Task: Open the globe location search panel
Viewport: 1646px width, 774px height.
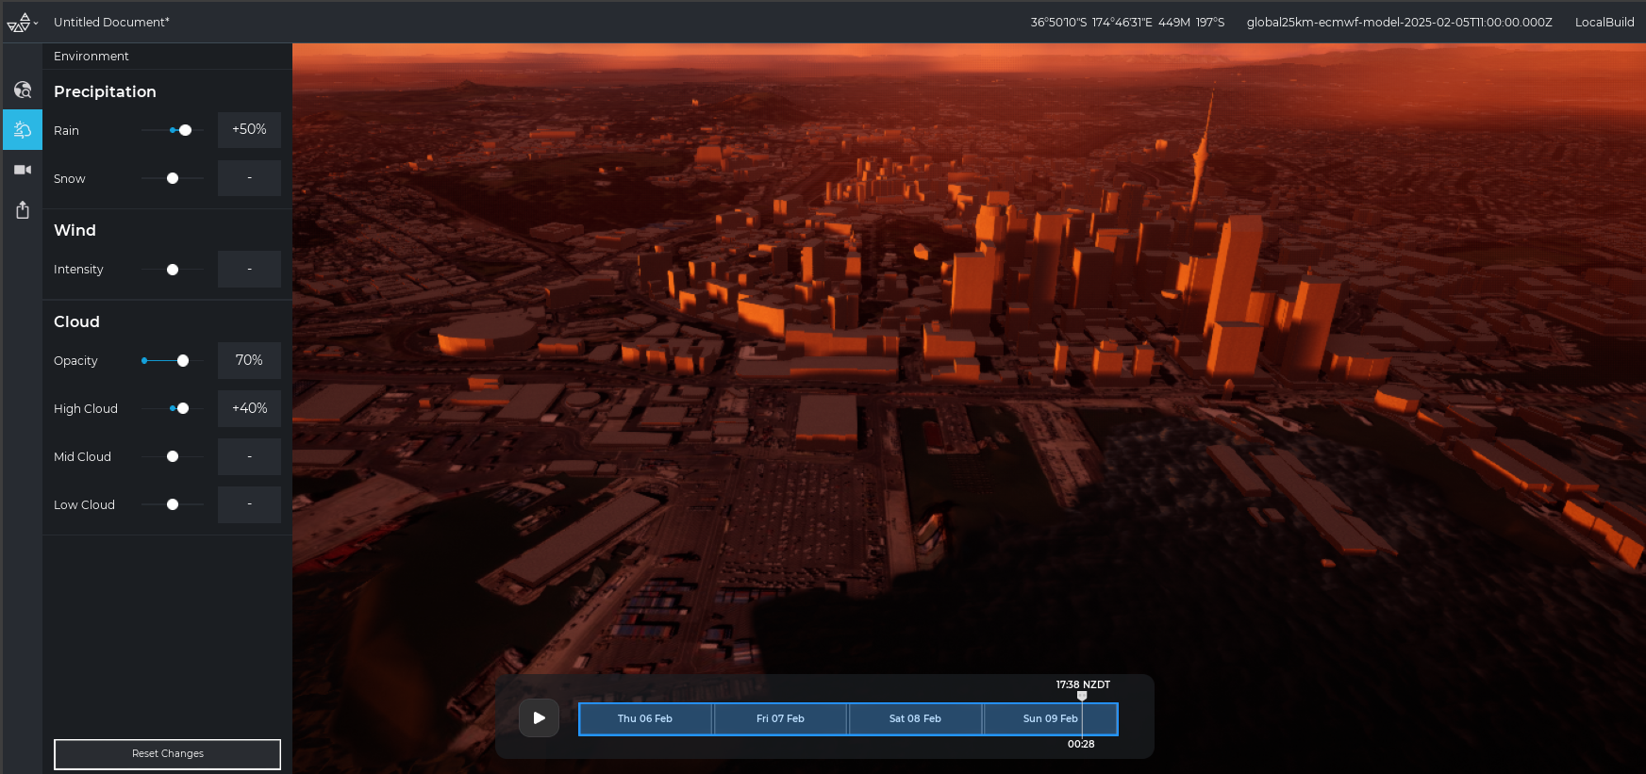Action: point(23,90)
